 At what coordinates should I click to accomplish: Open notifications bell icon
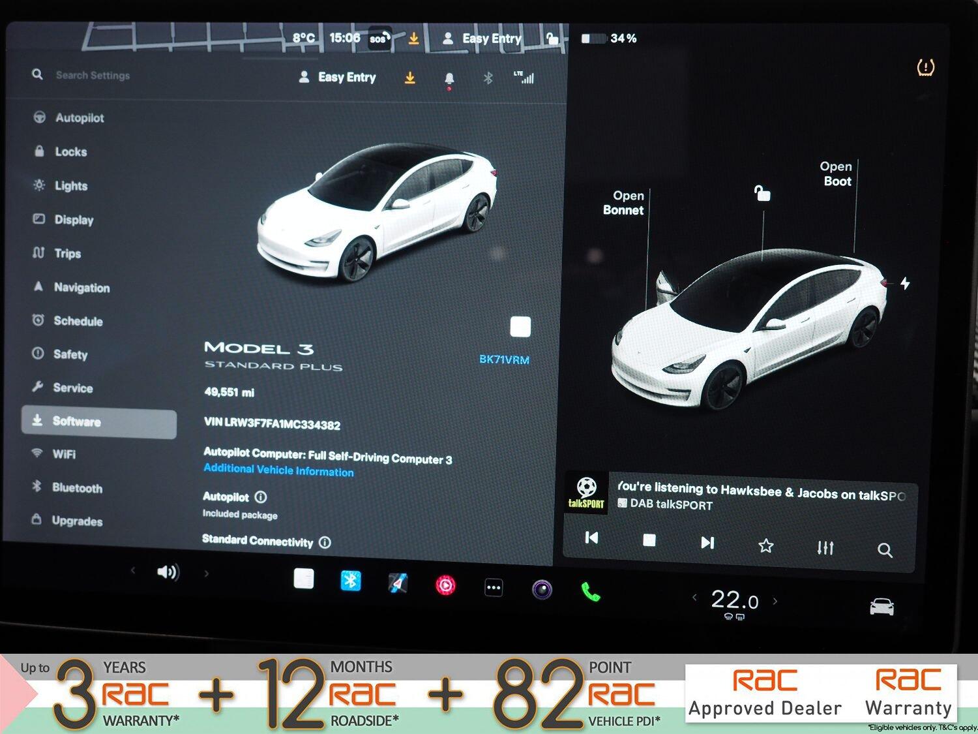coord(449,80)
